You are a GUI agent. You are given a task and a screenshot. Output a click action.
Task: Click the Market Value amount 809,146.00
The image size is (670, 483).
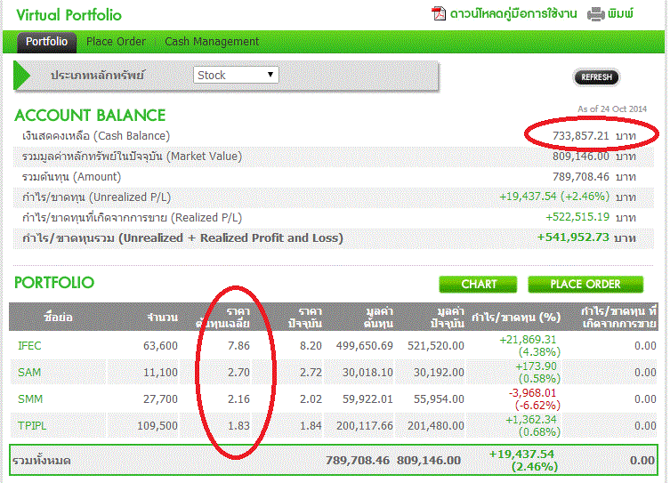(580, 157)
